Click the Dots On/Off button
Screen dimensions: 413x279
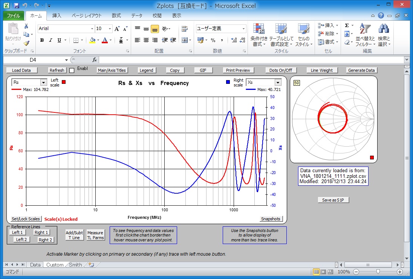[x=281, y=70]
